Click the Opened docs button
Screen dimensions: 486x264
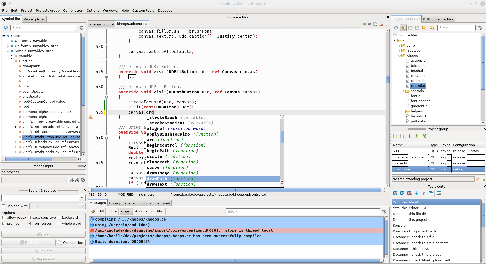point(71,243)
